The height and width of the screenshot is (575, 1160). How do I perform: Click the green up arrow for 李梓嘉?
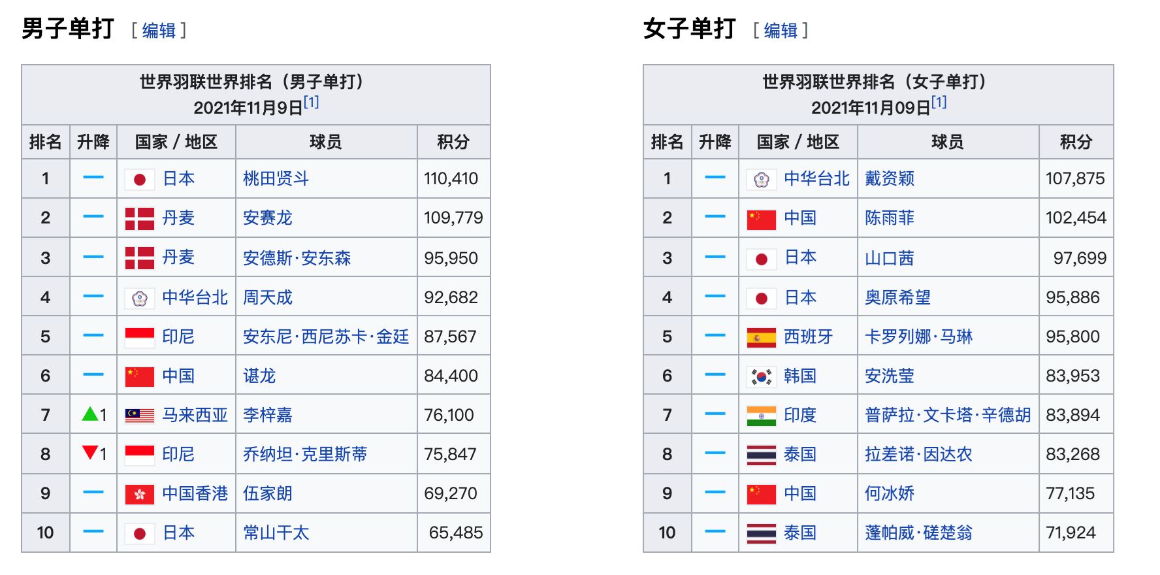click(x=90, y=414)
